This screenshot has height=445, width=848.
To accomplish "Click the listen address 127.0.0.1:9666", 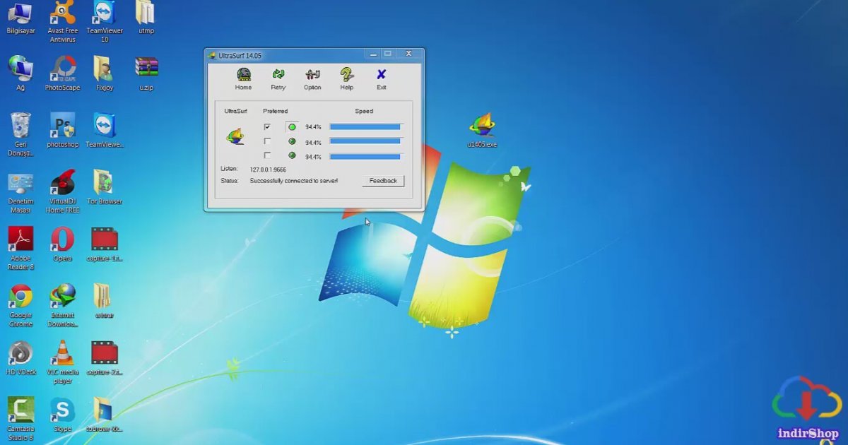I will click(268, 169).
